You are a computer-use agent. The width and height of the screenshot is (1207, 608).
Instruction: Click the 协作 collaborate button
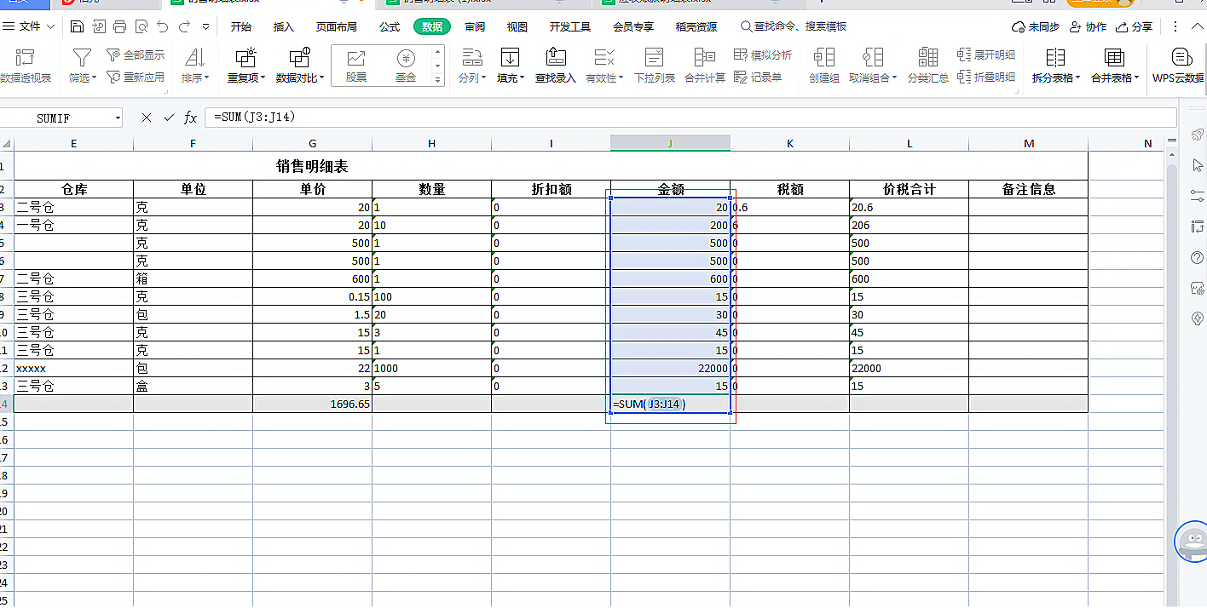tap(1088, 27)
